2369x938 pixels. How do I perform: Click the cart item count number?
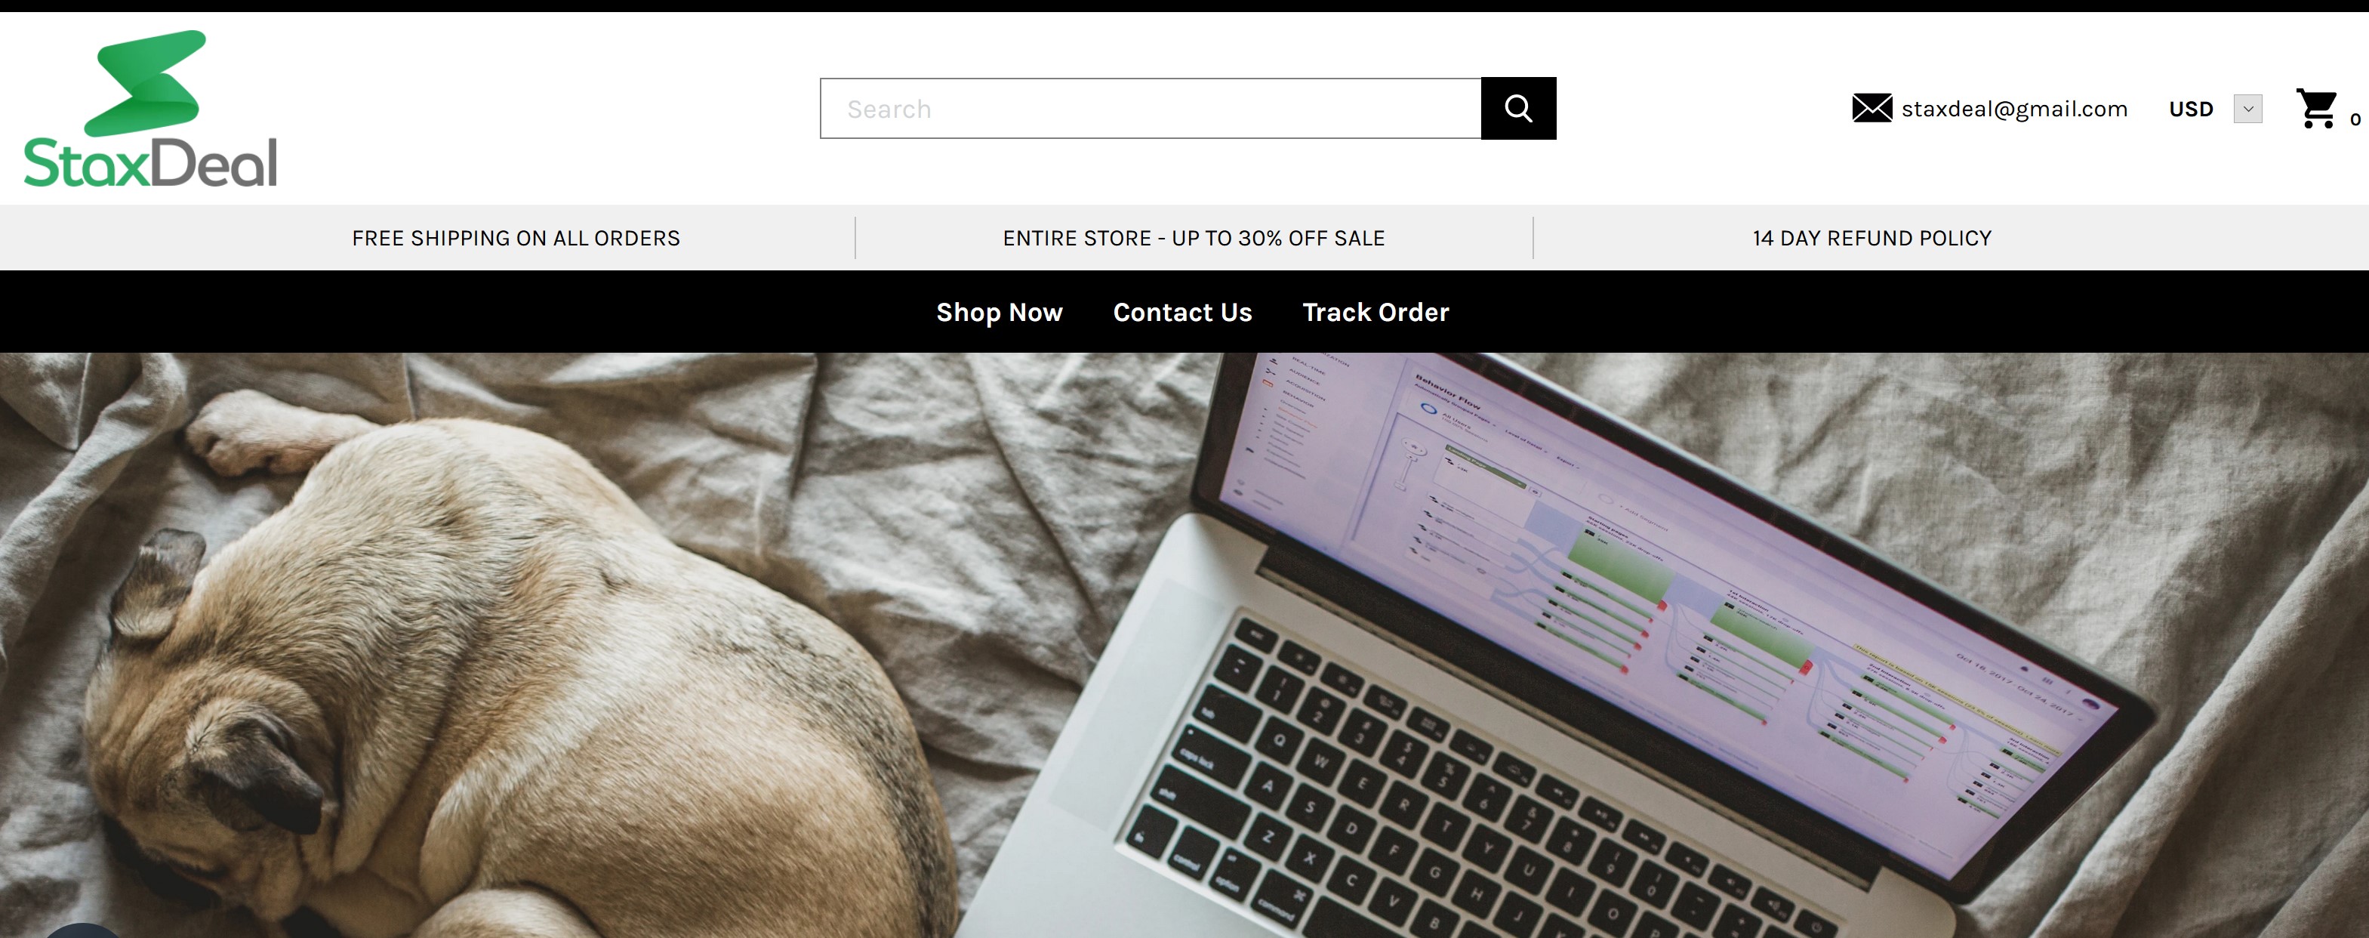coord(2355,119)
